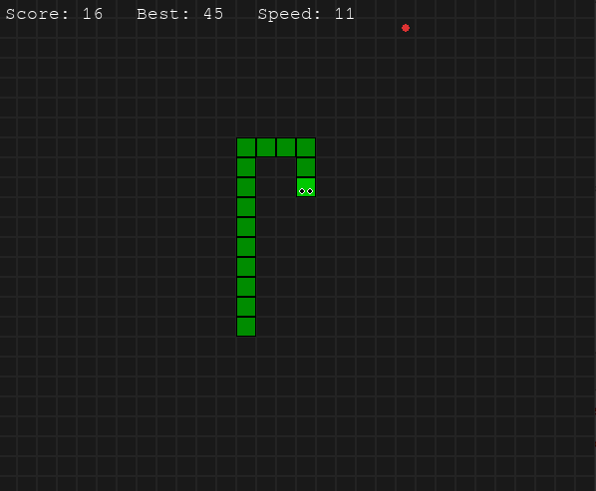Image resolution: width=596 pixels, height=491 pixels.
Task: Click the "Best:" label text
Action: point(163,14)
